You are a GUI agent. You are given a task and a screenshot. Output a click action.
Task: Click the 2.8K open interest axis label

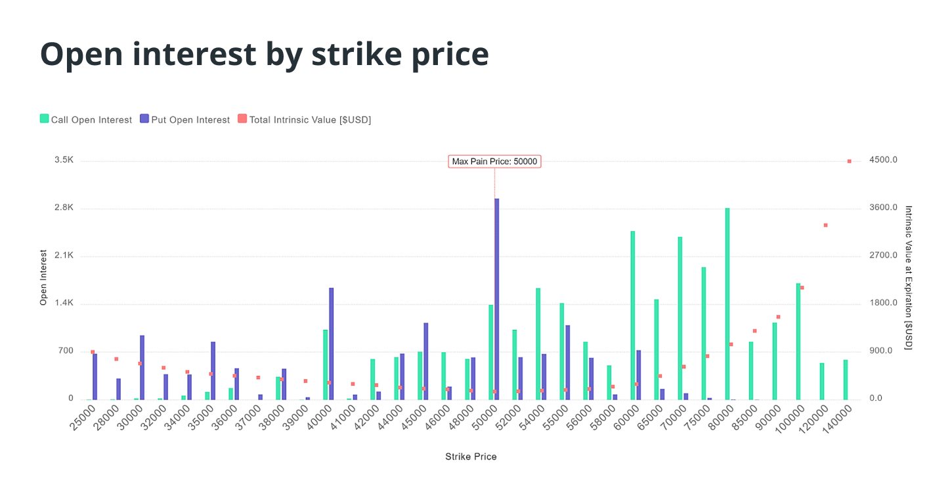tap(64, 208)
